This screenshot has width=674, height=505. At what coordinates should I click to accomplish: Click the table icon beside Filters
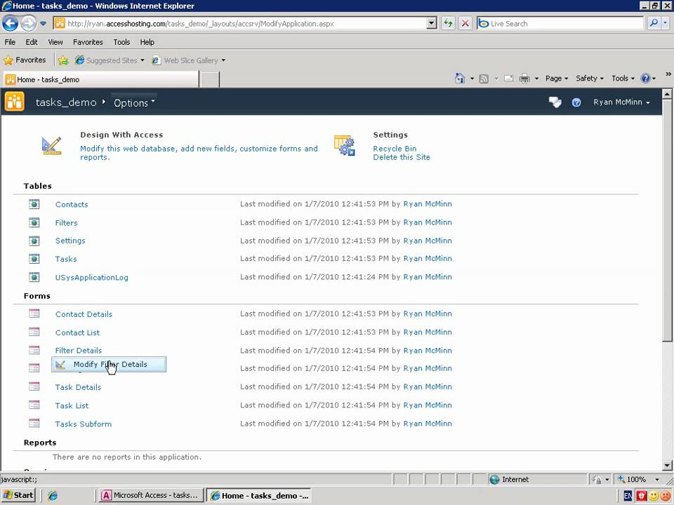[34, 222]
